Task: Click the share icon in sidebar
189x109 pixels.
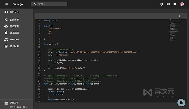Action: [6, 19]
